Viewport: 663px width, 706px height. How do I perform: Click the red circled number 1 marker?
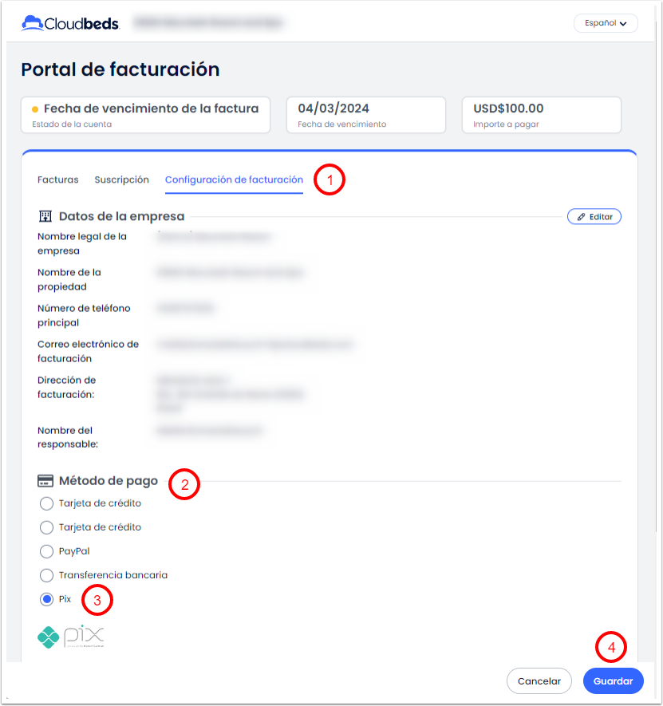point(330,179)
